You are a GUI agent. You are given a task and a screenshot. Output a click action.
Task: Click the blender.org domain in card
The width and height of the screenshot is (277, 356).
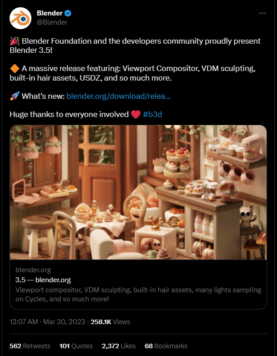click(x=33, y=270)
